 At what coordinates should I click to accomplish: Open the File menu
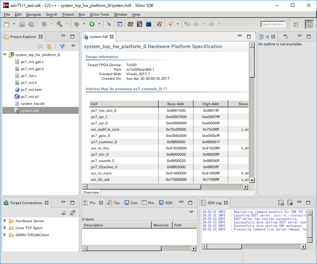pos(7,15)
